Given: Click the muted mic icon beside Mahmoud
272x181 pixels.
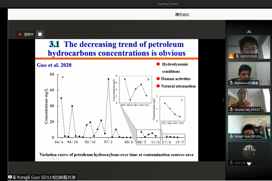Looking at the screenshot, I should coord(231,83).
